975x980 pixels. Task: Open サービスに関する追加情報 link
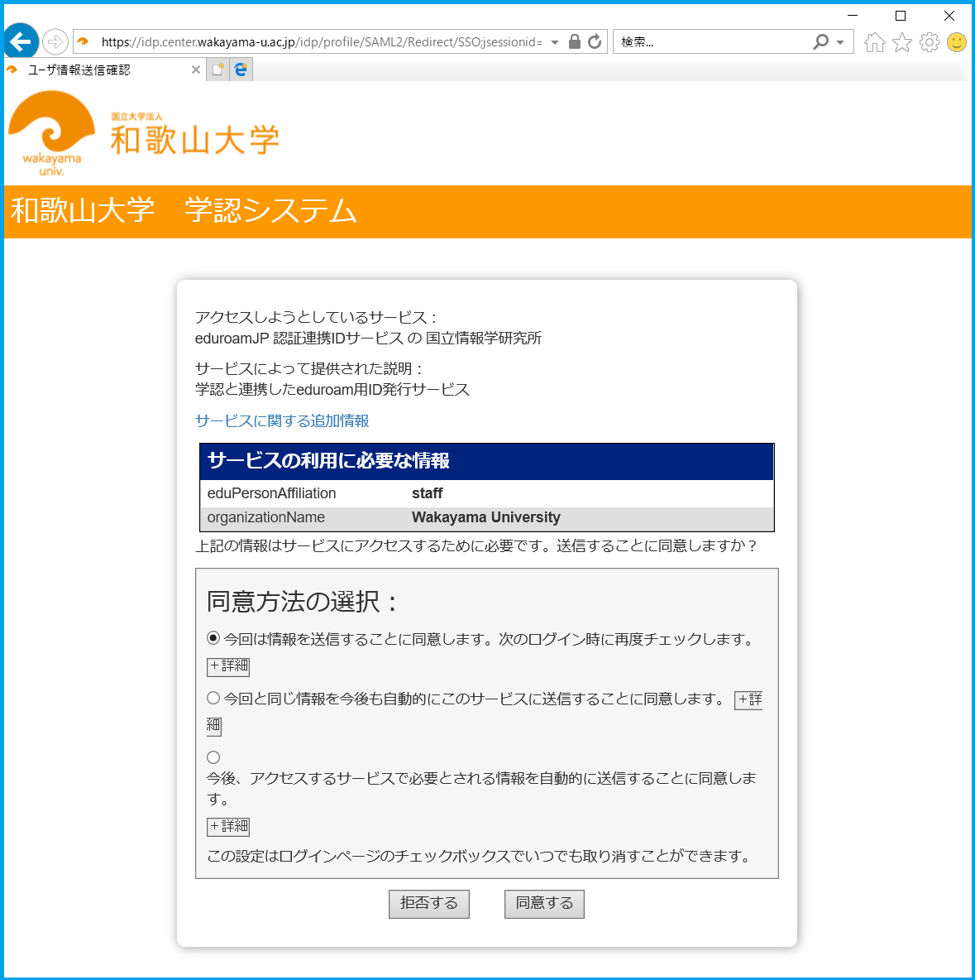point(282,420)
